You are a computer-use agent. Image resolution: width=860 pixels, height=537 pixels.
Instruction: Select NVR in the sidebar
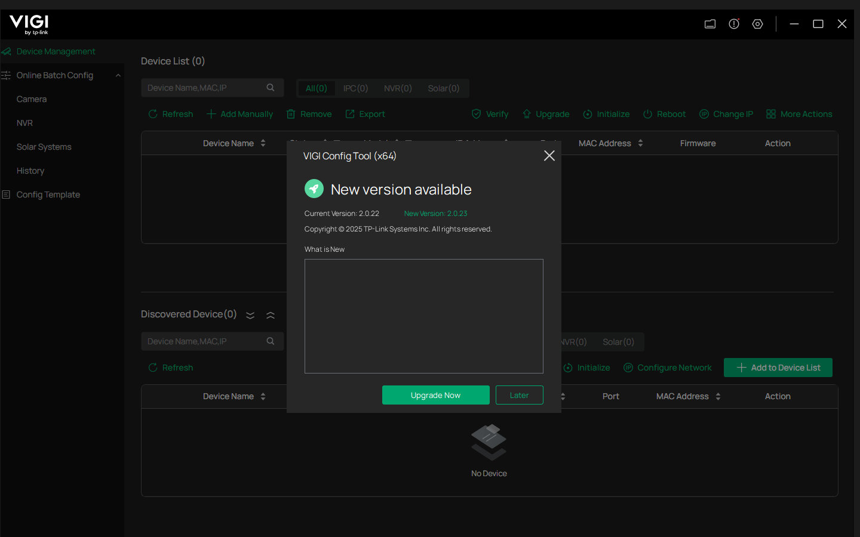(24, 123)
